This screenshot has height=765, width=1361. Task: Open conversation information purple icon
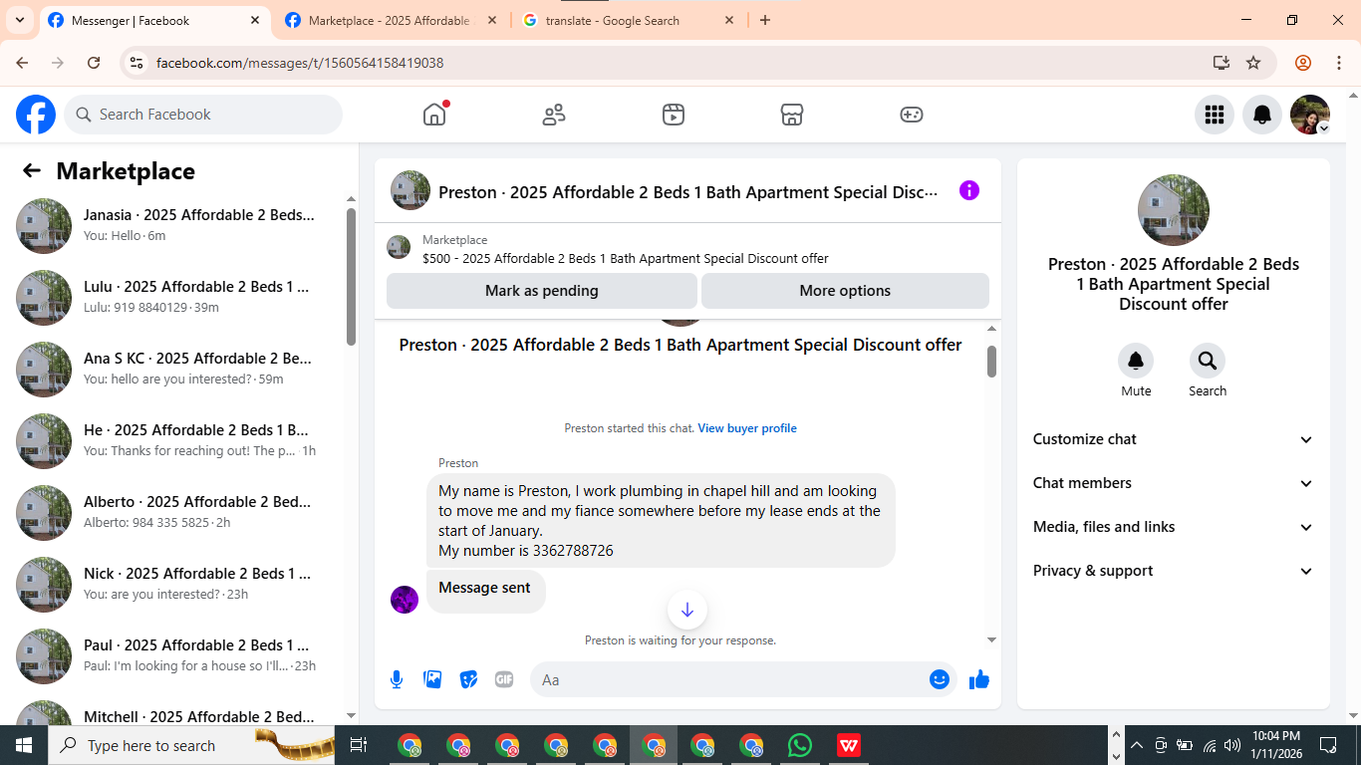click(x=969, y=190)
